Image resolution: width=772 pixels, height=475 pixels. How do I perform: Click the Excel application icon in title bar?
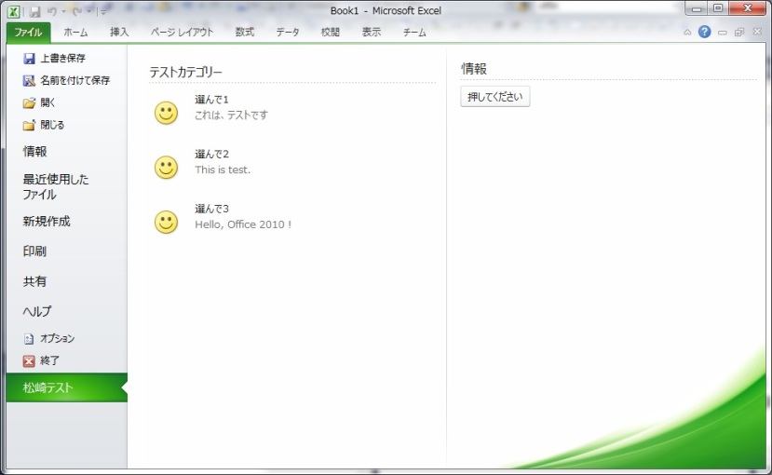14,11
